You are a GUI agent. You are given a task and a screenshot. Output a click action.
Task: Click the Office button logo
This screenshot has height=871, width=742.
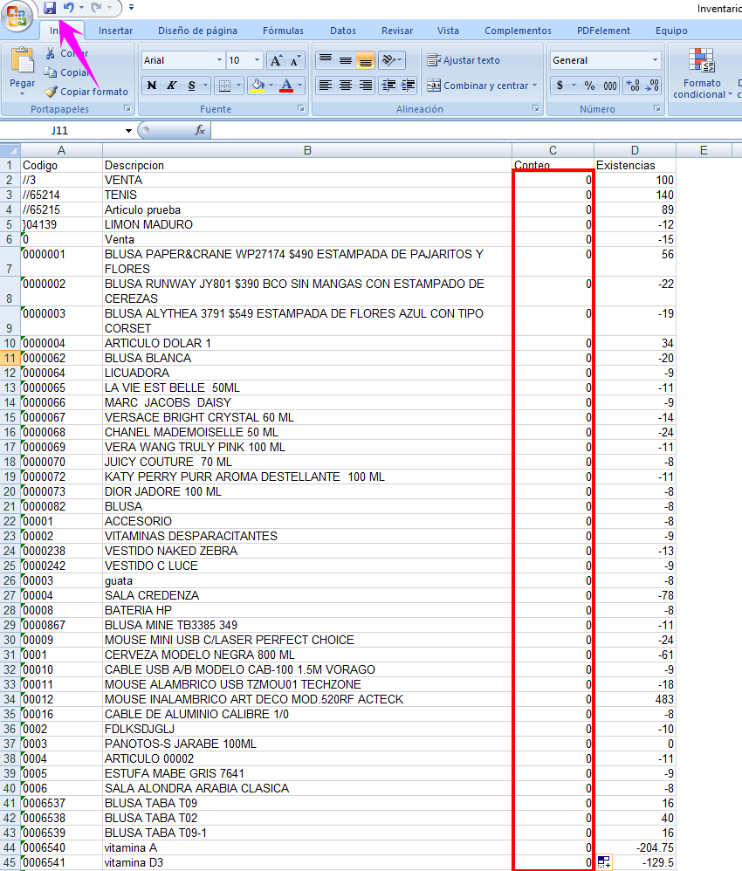click(x=17, y=15)
